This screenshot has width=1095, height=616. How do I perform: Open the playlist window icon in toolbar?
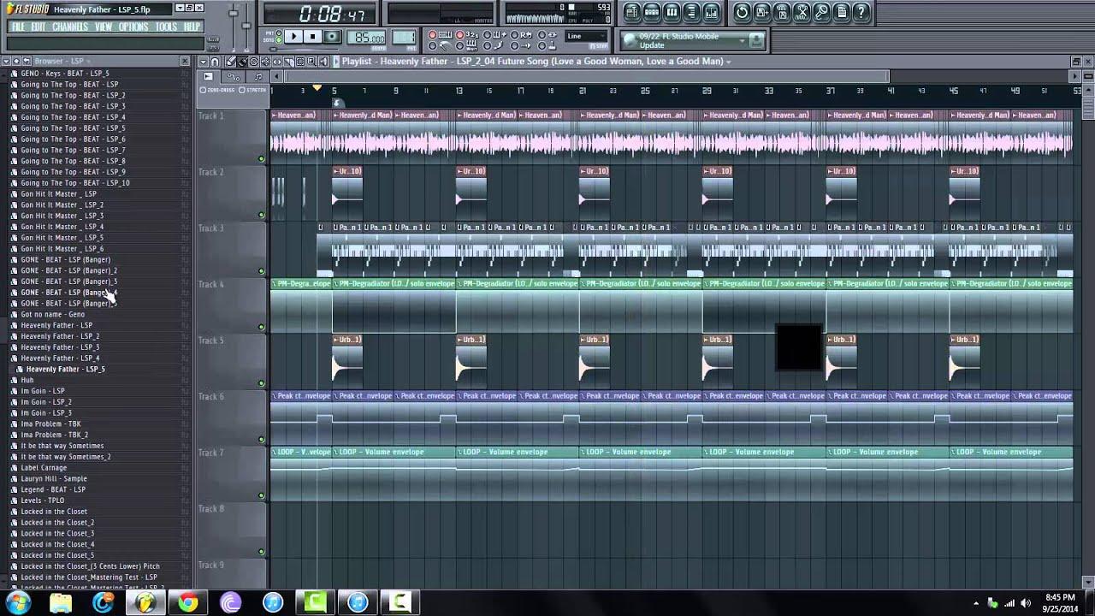coord(632,12)
